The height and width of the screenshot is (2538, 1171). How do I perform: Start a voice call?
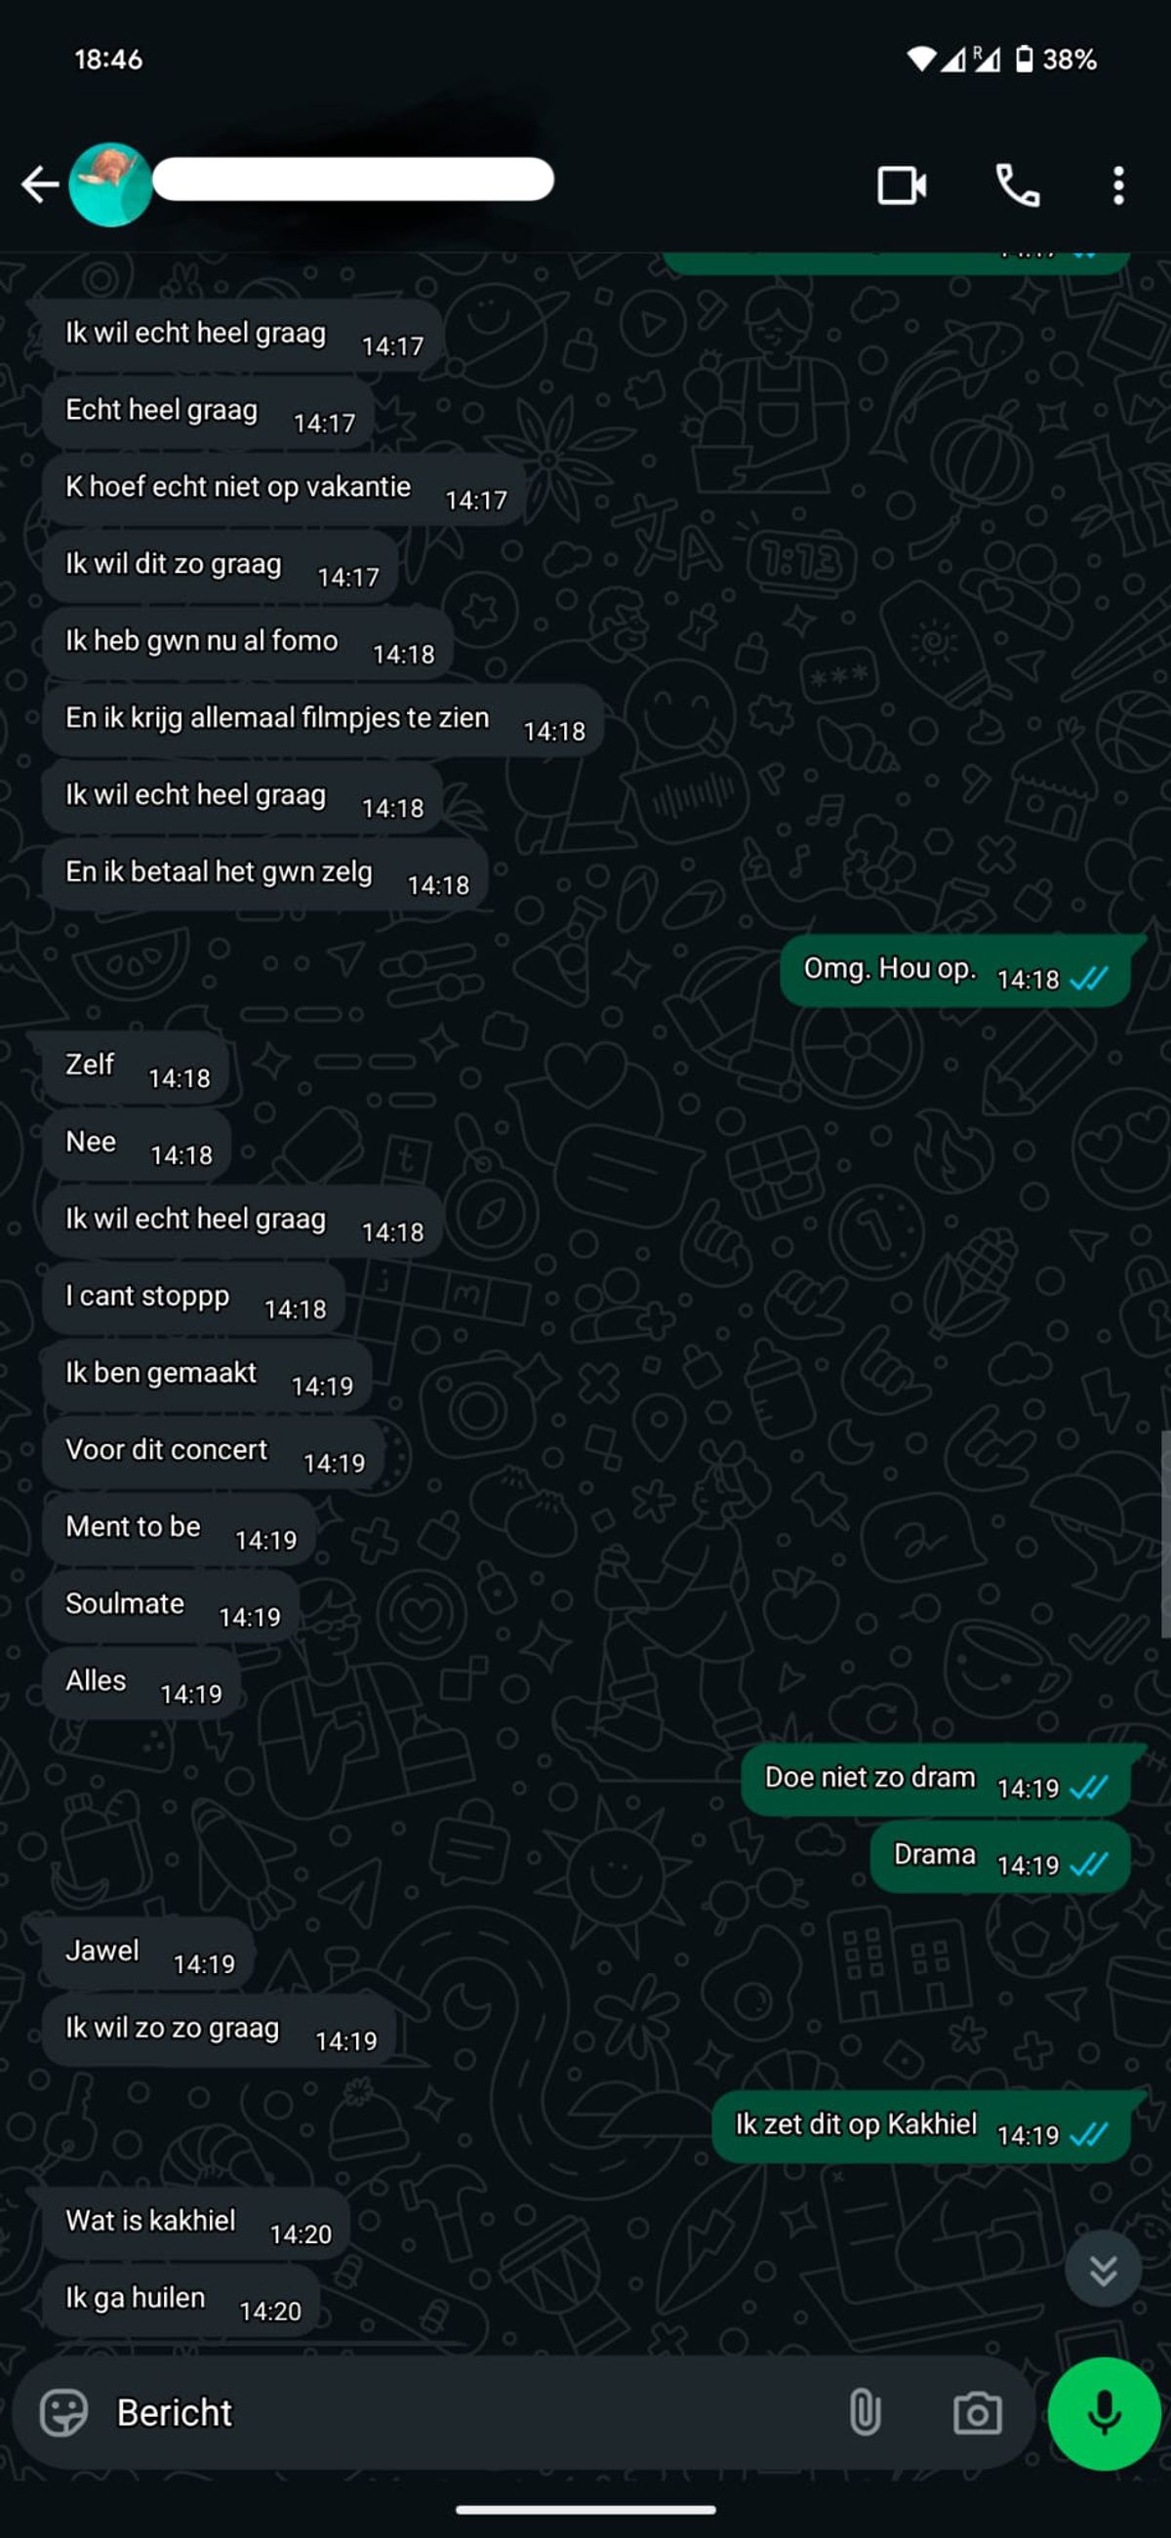pos(1017,185)
